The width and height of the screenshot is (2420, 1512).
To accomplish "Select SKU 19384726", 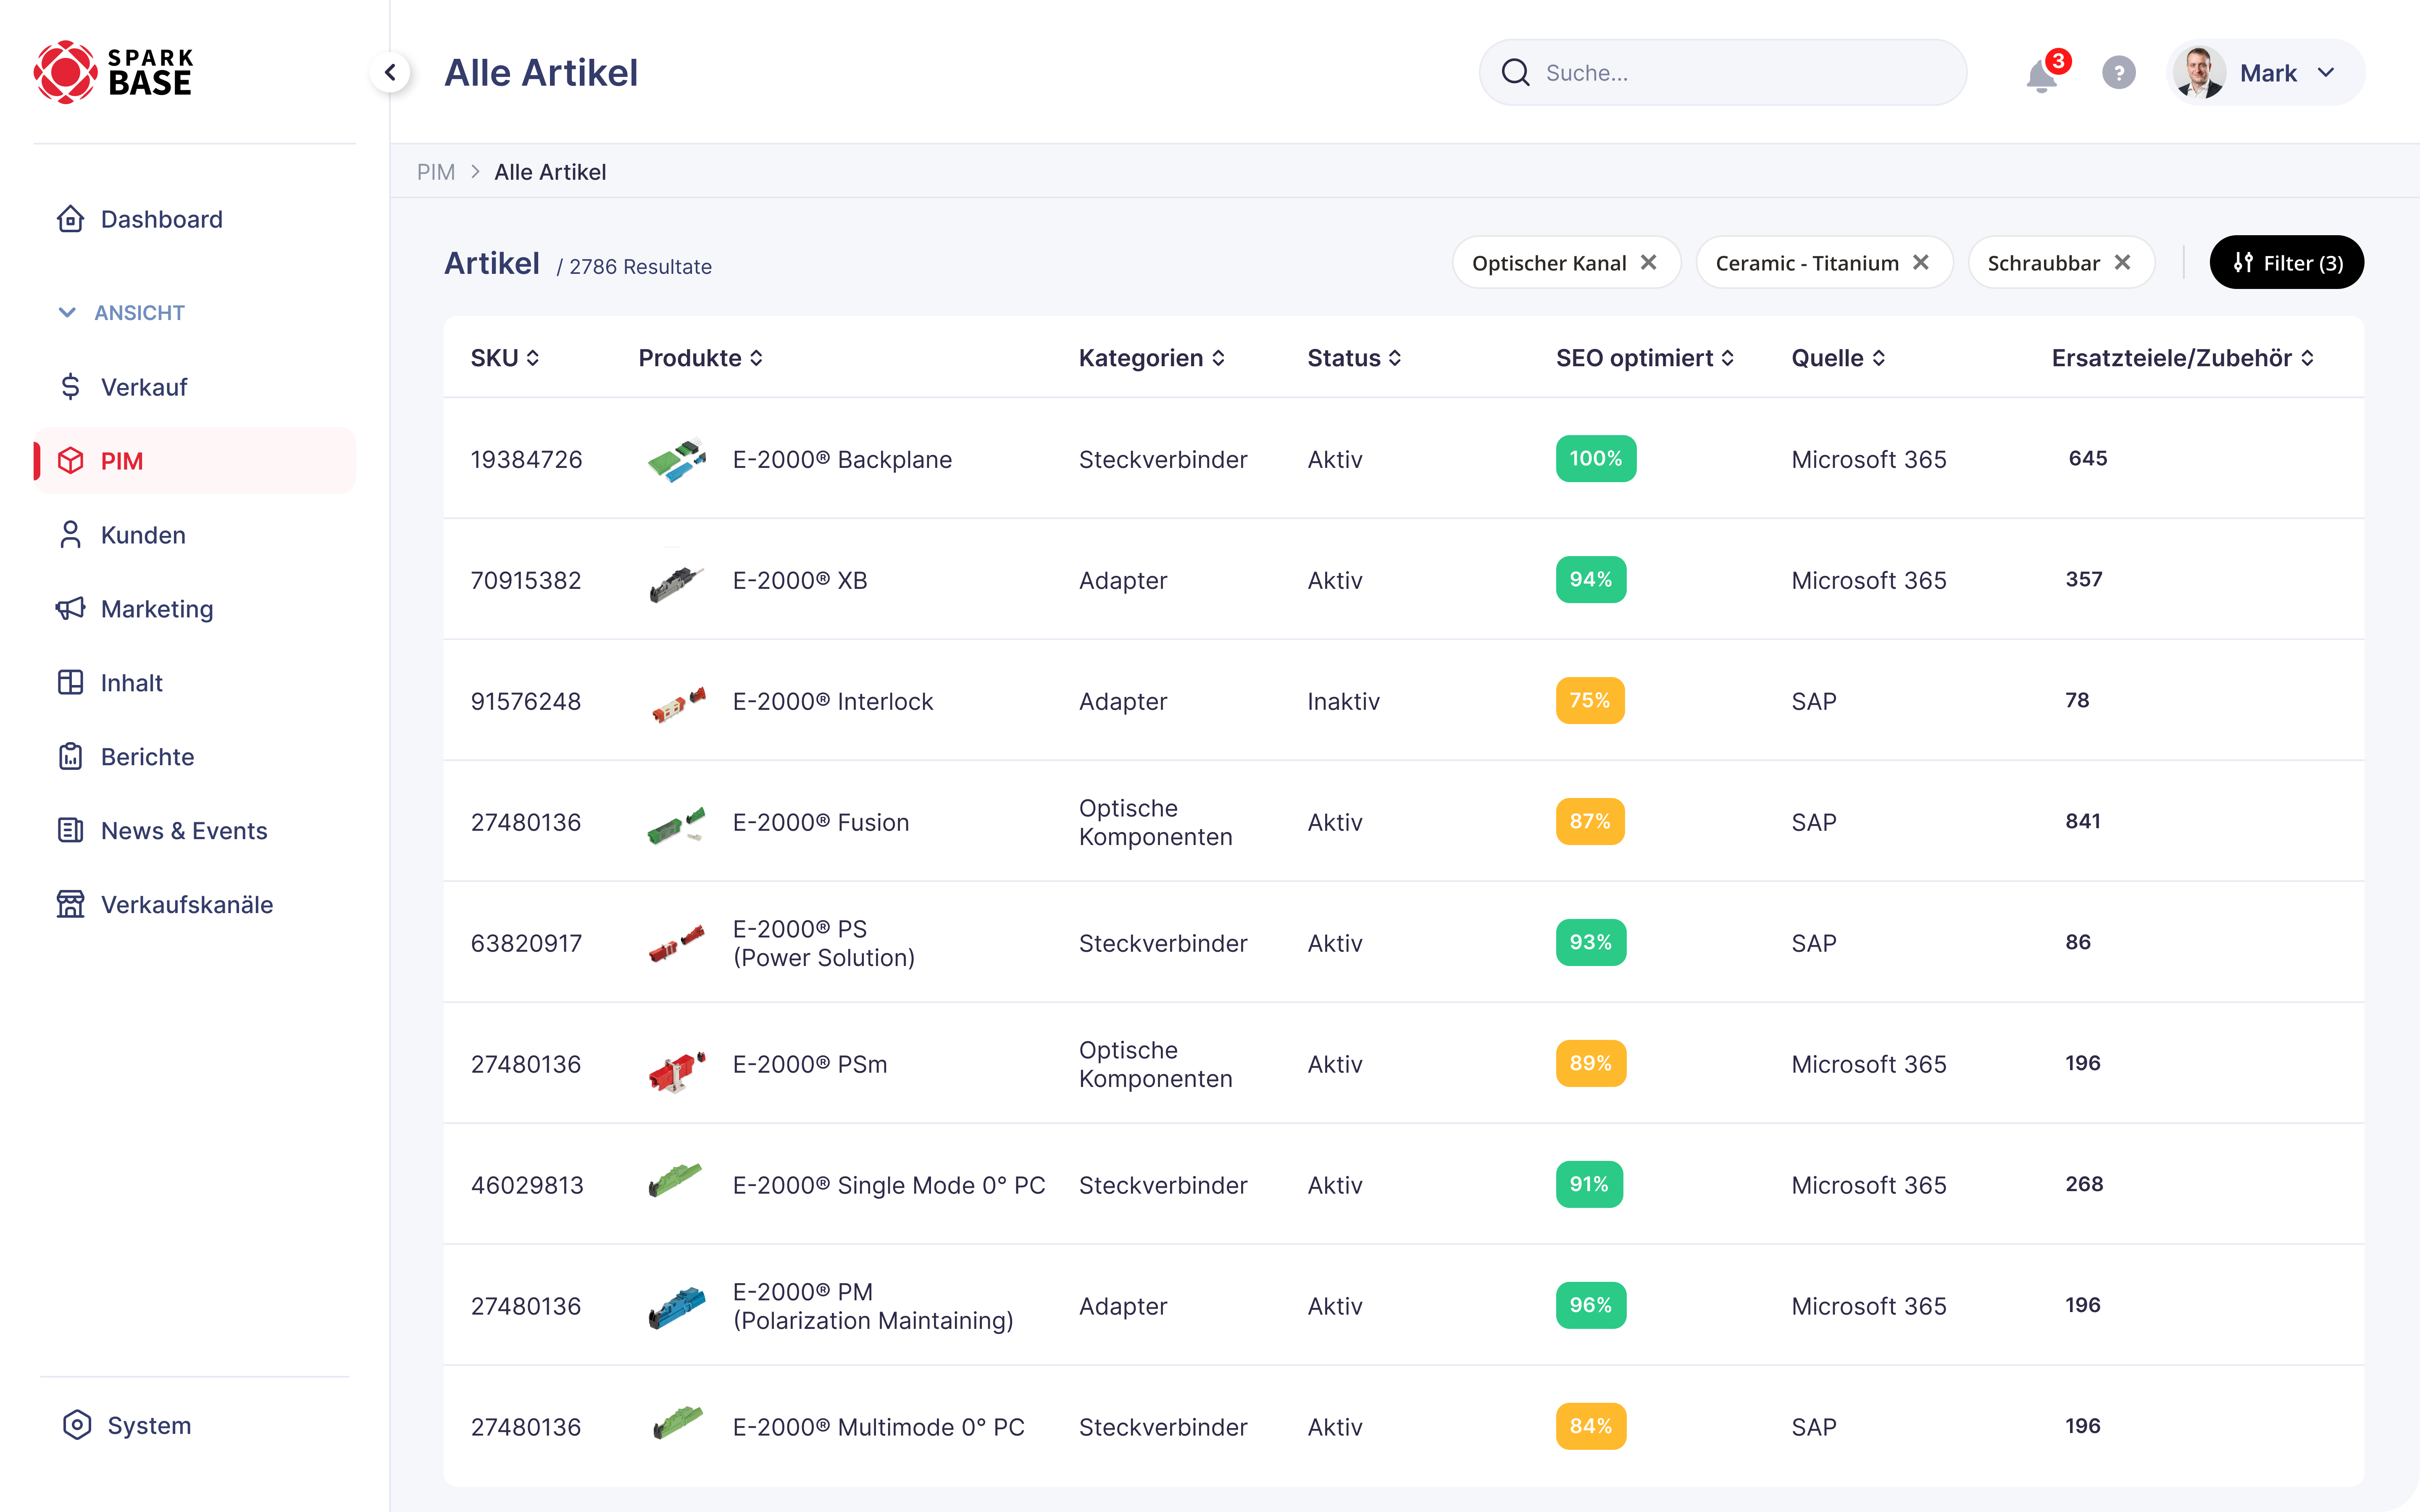I will 526,459.
